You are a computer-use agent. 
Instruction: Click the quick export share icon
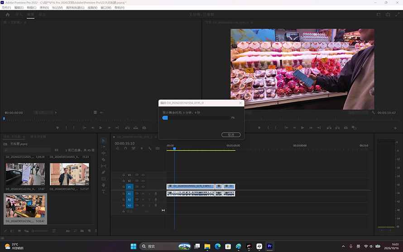(x=388, y=15)
